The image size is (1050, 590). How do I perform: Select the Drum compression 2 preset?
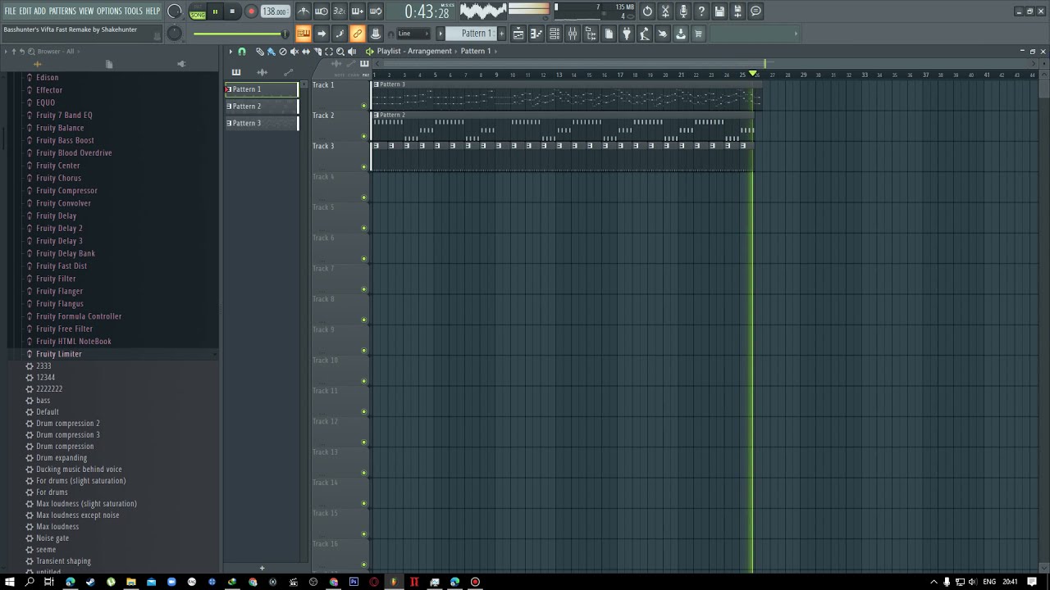click(x=68, y=424)
